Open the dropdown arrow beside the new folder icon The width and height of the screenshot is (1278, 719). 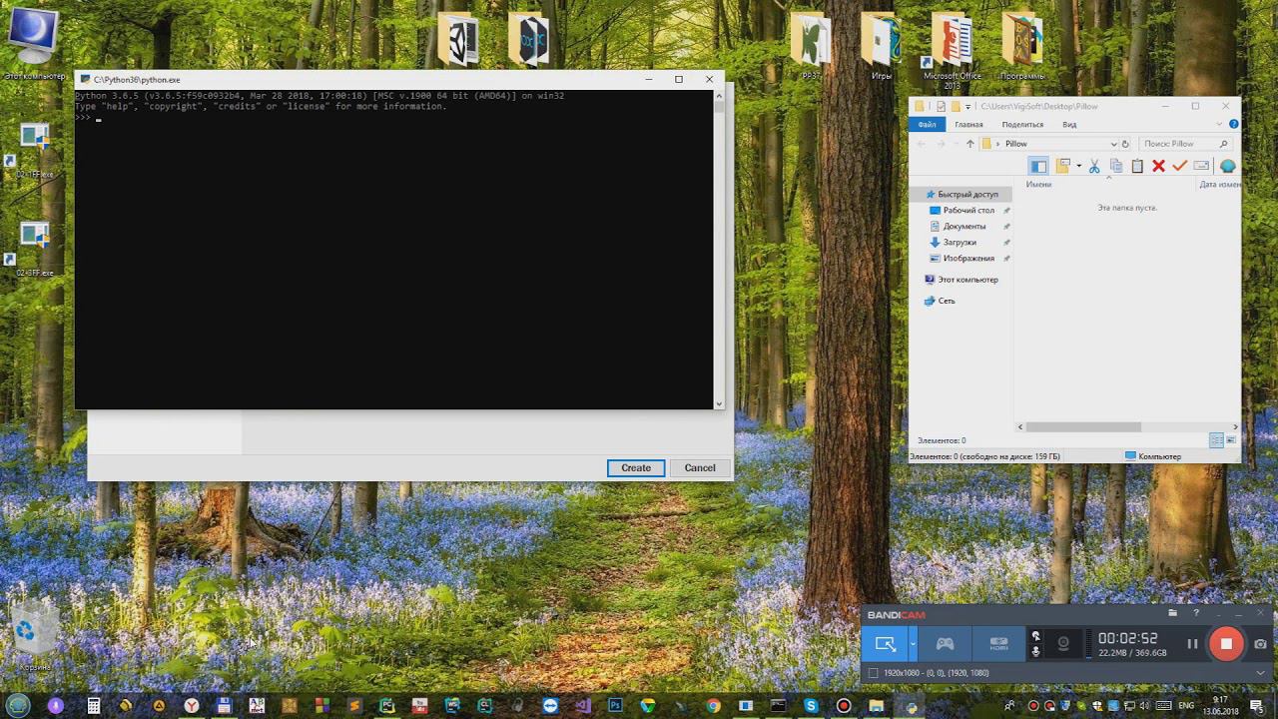tap(1078, 167)
